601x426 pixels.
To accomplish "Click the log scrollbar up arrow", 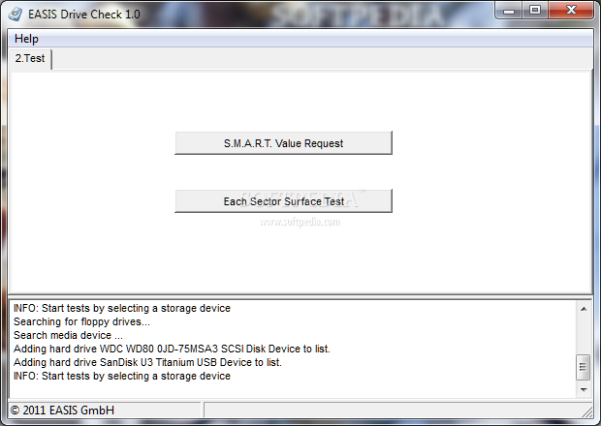I will point(584,309).
